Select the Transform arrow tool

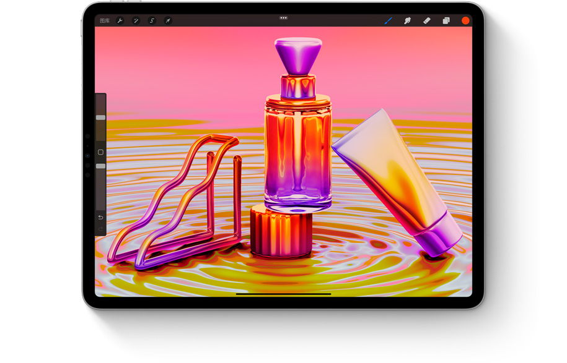[168, 20]
